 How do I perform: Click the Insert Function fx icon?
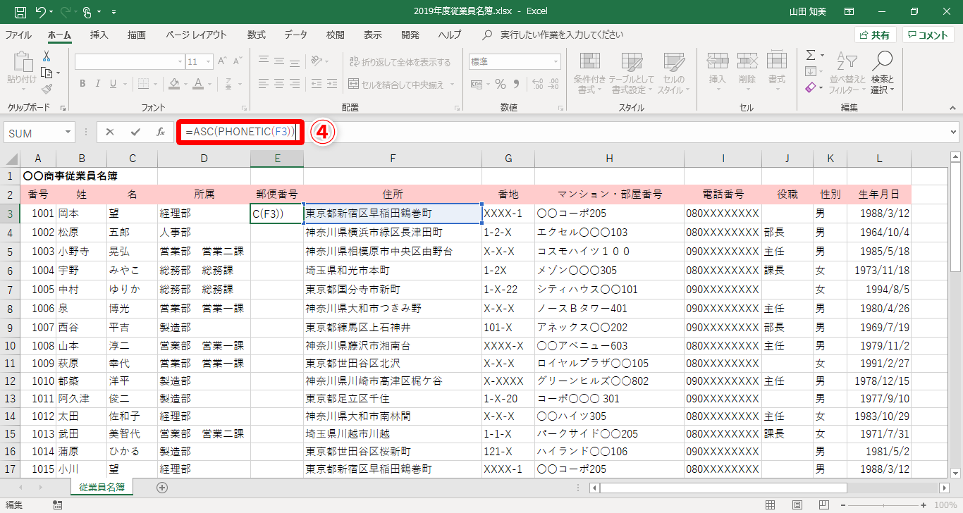coord(161,132)
